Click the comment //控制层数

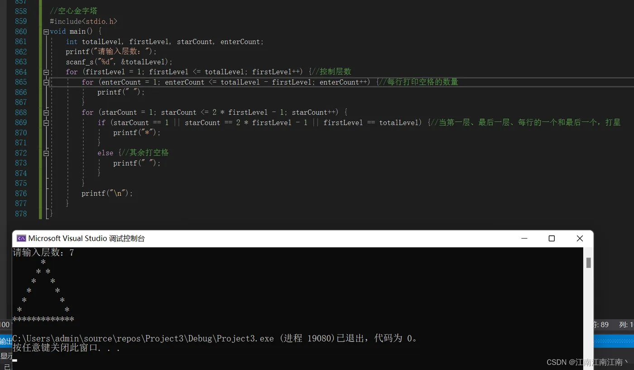(x=332, y=72)
